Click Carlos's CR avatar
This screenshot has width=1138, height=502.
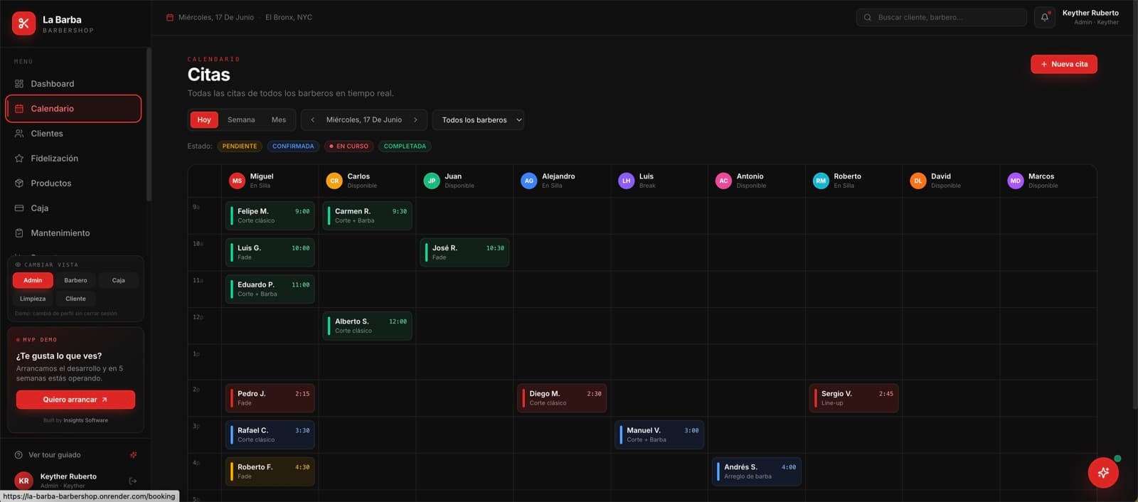pyautogui.click(x=334, y=181)
